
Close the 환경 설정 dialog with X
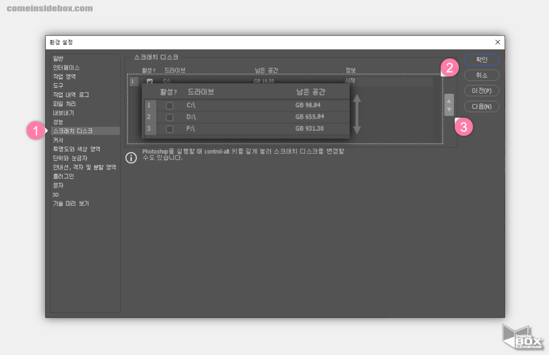pyautogui.click(x=497, y=42)
